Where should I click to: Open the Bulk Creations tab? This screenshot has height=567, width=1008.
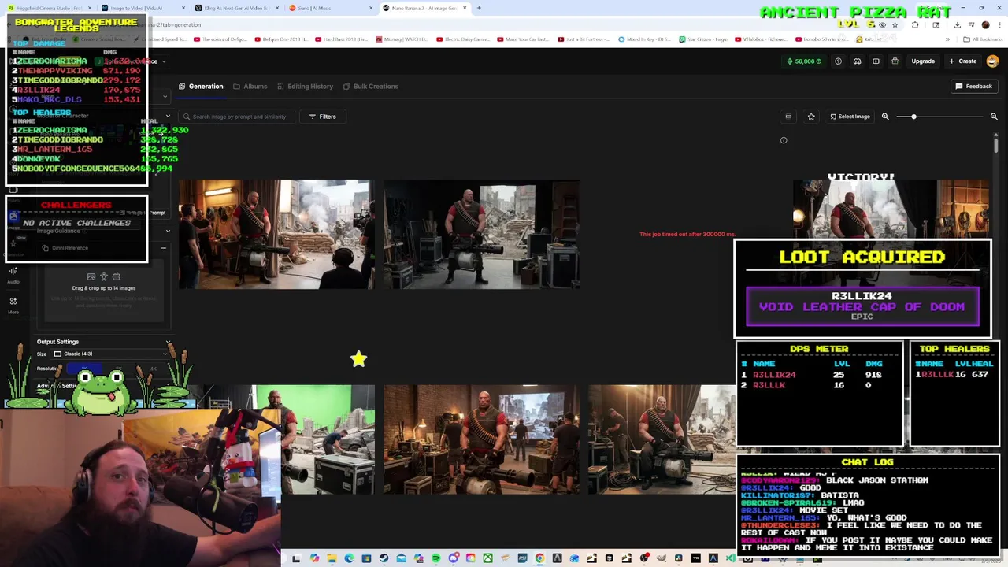(371, 86)
